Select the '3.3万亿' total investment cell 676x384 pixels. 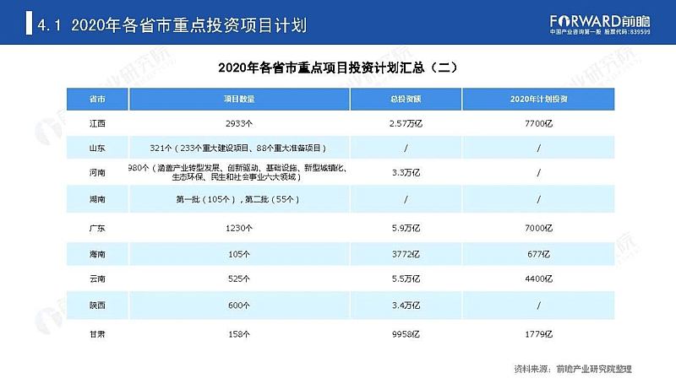(406, 173)
